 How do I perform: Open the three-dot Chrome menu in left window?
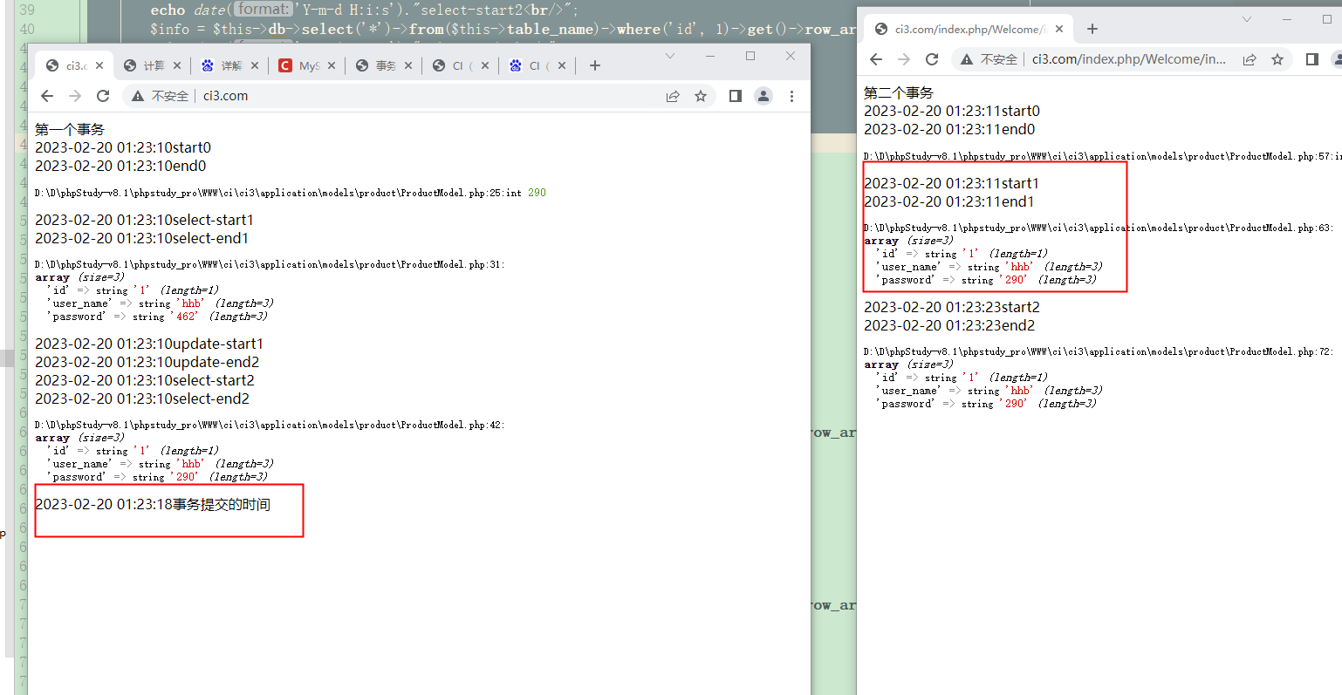pyautogui.click(x=791, y=96)
